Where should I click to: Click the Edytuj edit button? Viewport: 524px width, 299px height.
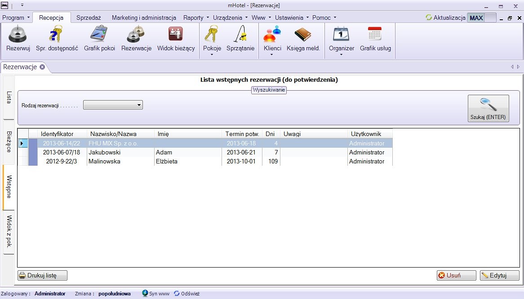pos(500,275)
